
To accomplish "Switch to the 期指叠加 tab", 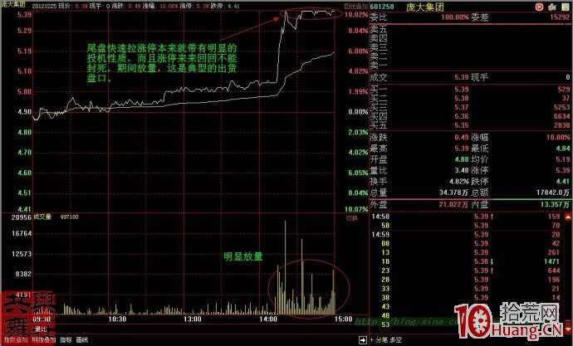I will click(42, 340).
